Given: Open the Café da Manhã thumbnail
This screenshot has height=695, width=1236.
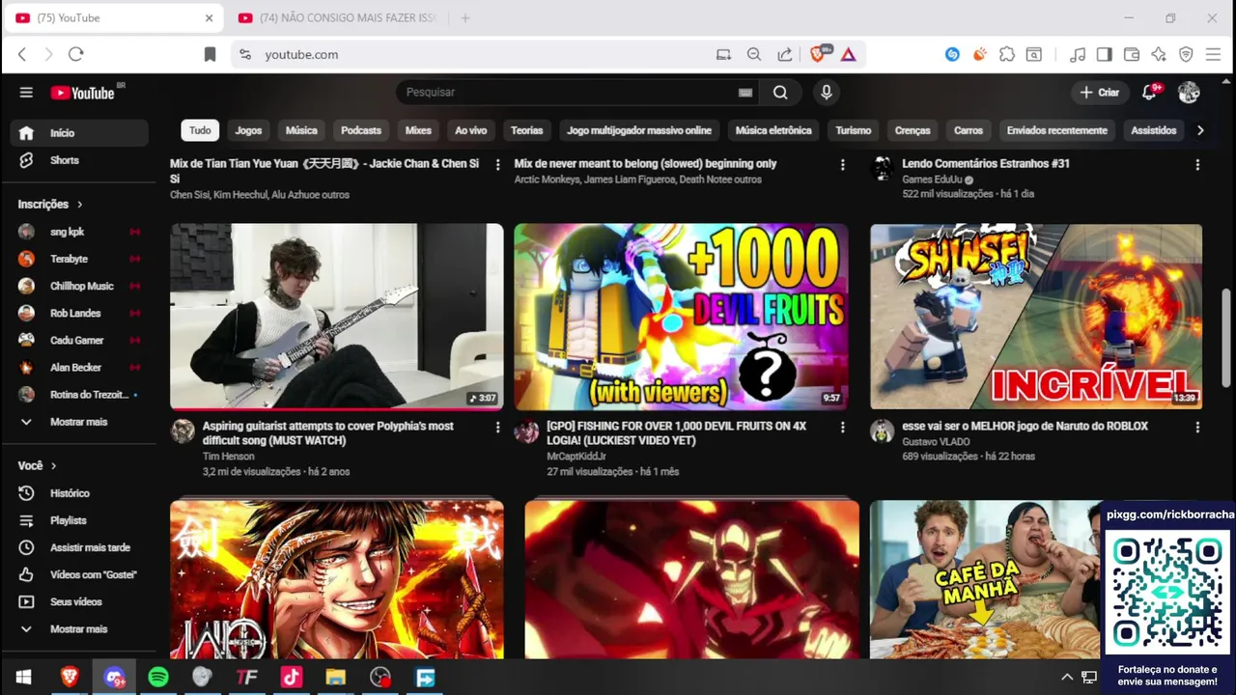Looking at the screenshot, I should pos(985,579).
